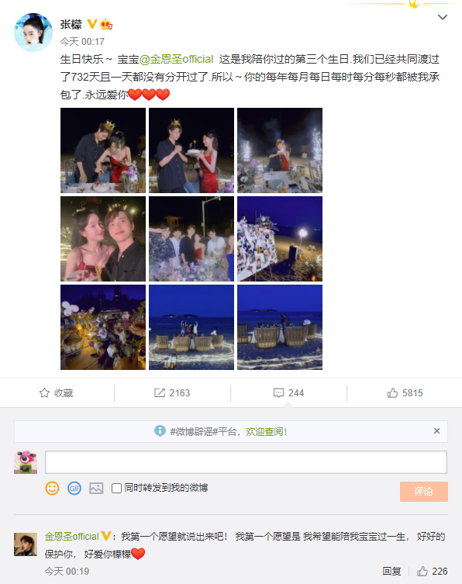
Task: Insert a GIF into the comment
Action: tap(74, 488)
